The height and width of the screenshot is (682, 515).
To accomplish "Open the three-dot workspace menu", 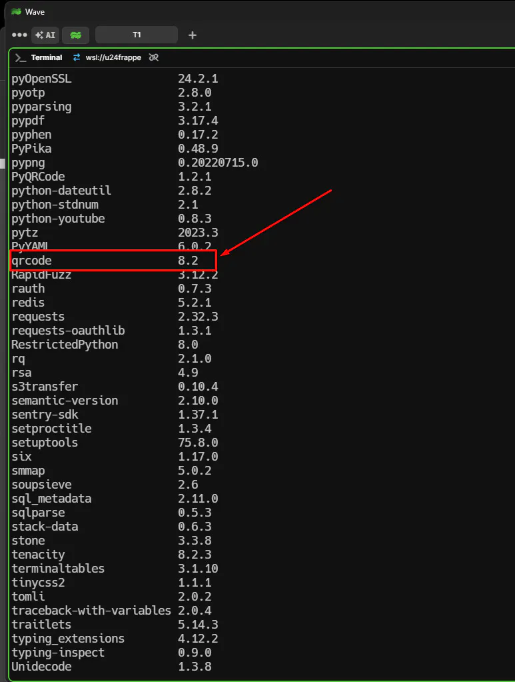I will tap(19, 35).
